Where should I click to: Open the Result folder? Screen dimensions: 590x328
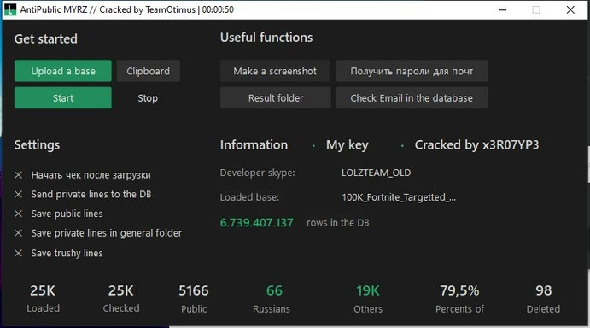[x=276, y=98]
